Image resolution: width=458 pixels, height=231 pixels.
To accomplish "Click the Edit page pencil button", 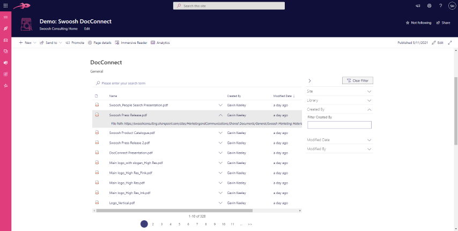I will click(438, 43).
